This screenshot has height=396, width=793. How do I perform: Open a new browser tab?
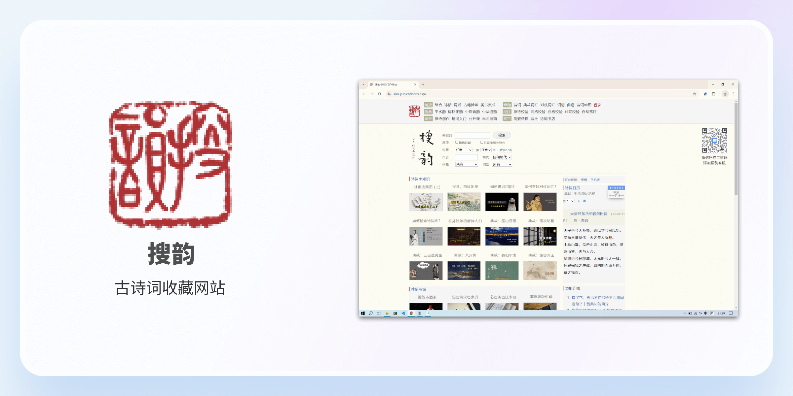click(x=423, y=84)
